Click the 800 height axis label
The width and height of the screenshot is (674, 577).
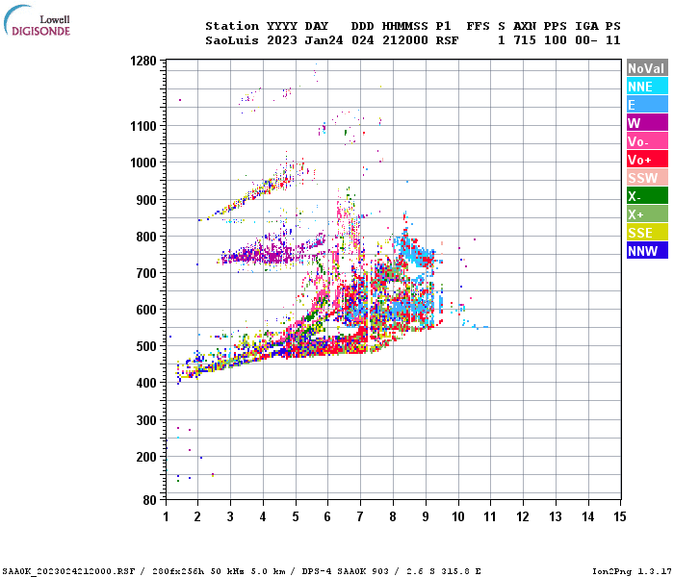[x=146, y=237]
